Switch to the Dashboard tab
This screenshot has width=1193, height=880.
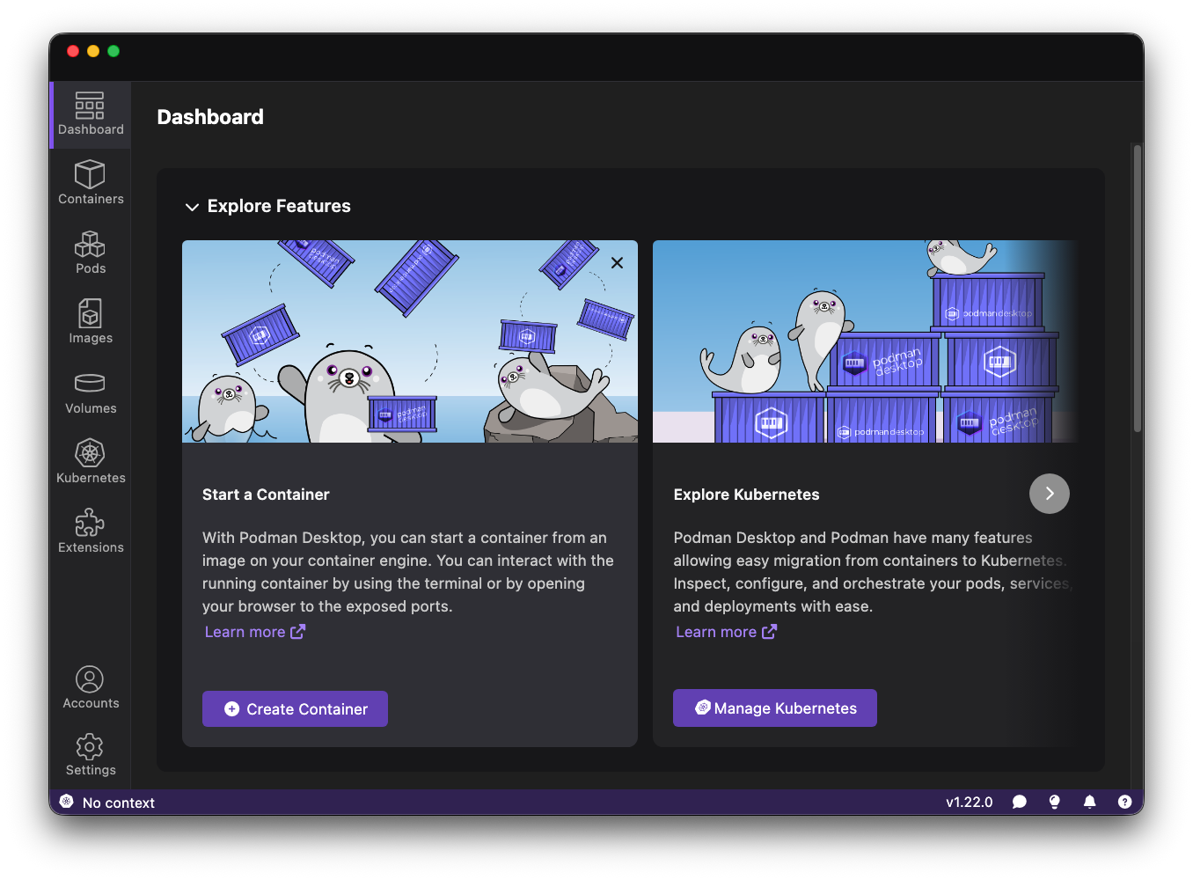pyautogui.click(x=90, y=114)
